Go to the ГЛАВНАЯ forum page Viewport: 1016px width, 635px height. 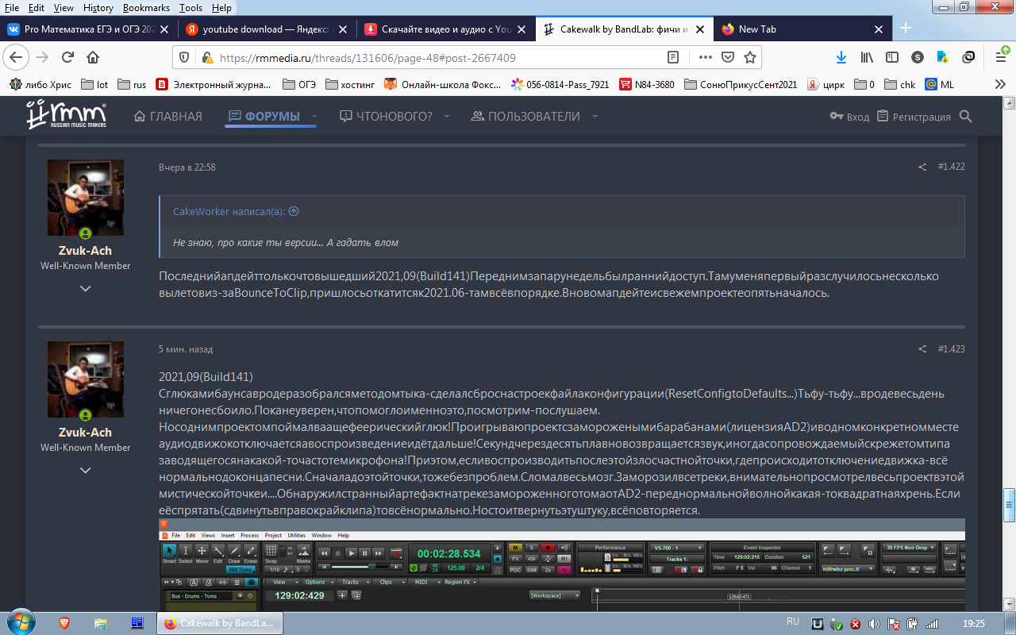167,117
